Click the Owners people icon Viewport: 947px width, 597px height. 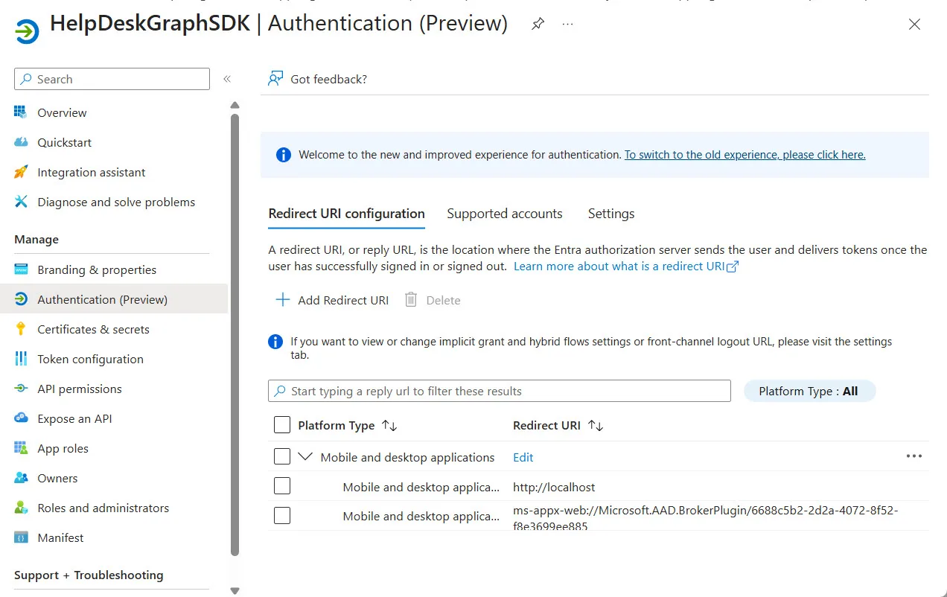pyautogui.click(x=21, y=478)
